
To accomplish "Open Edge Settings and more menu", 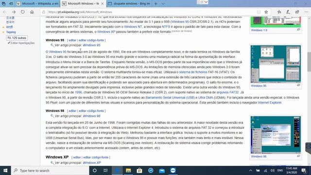I will tap(306, 12).
